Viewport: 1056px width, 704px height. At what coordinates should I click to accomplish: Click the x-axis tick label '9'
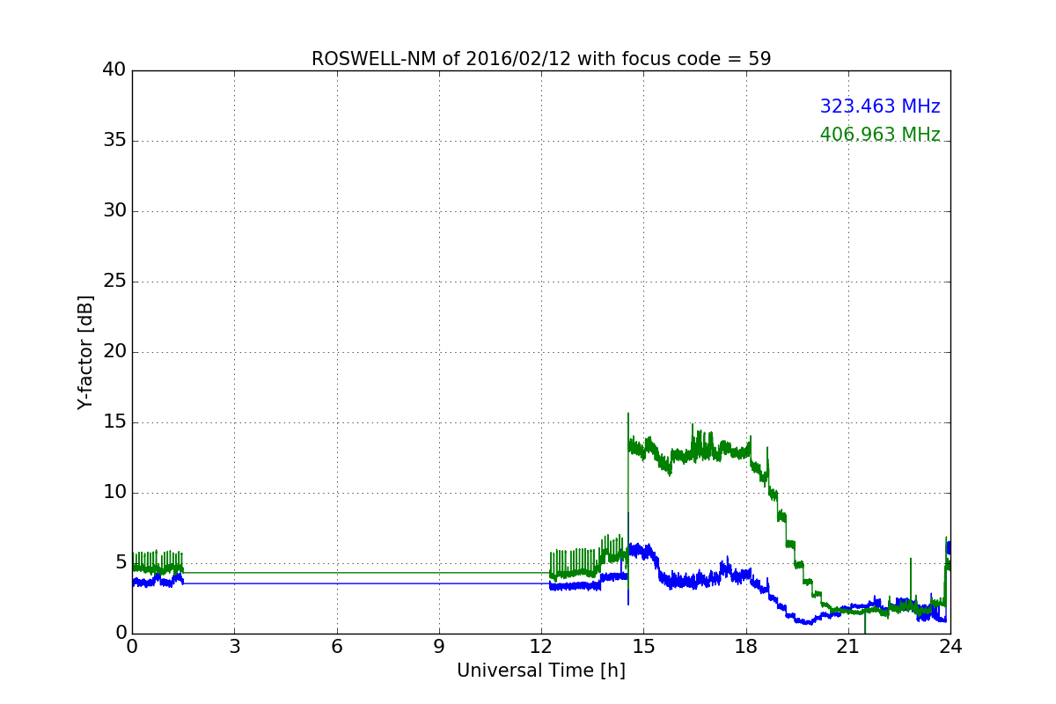click(x=439, y=646)
